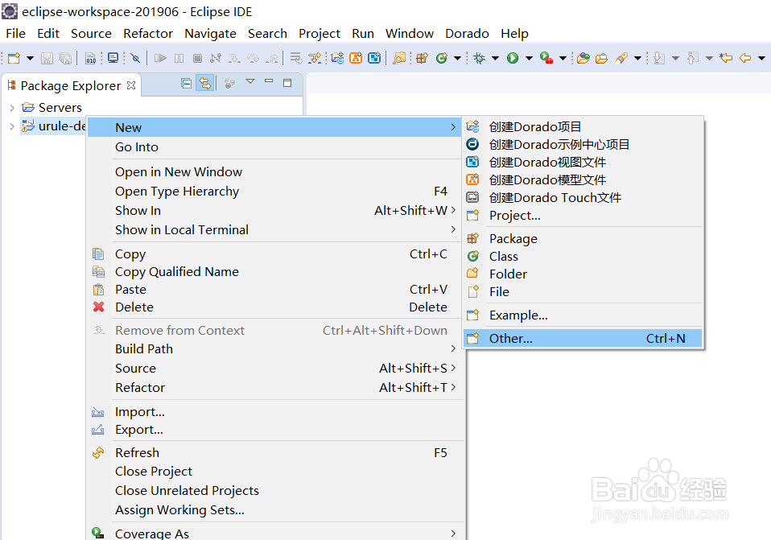
Task: Toggle Use Step Filters icon
Action: tap(314, 58)
